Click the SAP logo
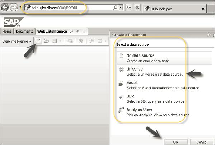 (14, 22)
